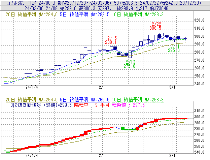210x160 pixels.
Task: Click the 270.0 label on upper price axis
Action: click(x=199, y=60)
